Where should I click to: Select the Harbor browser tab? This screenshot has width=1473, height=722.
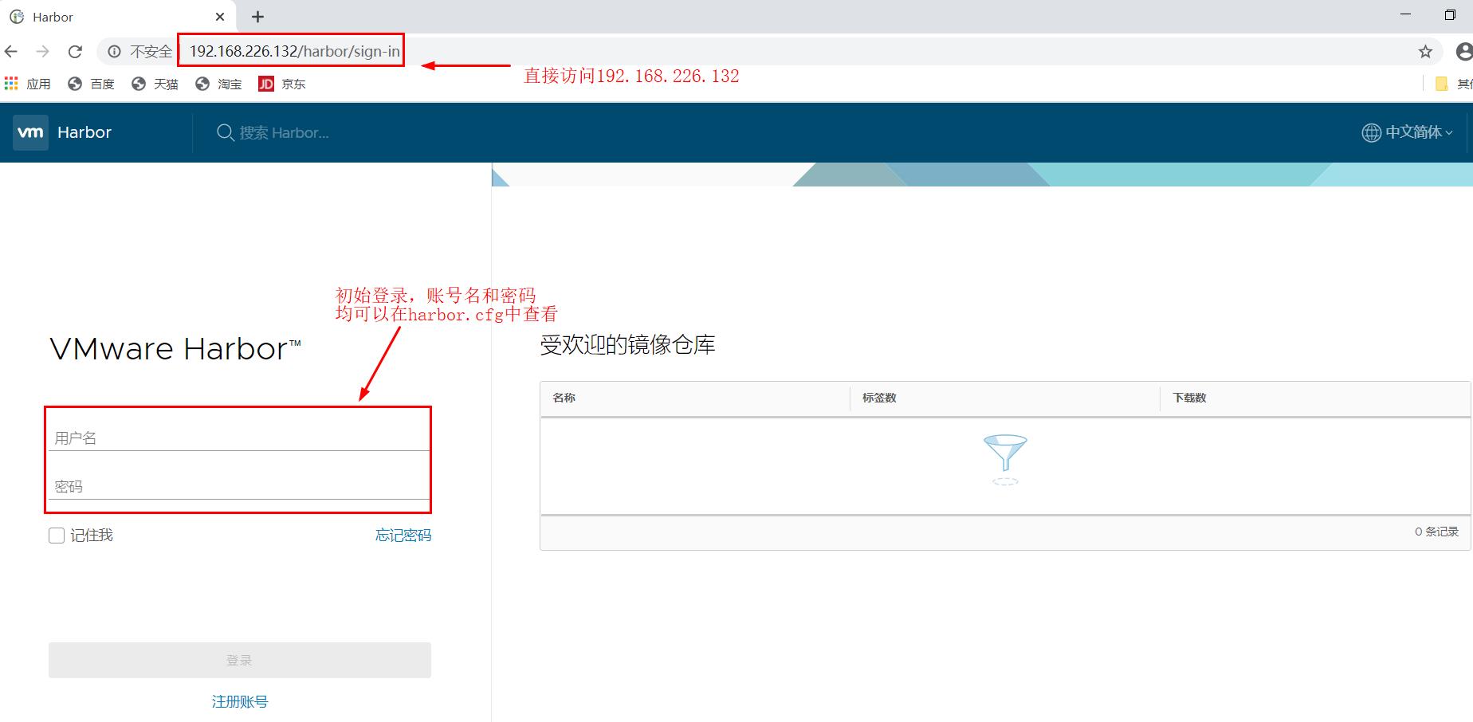click(120, 17)
